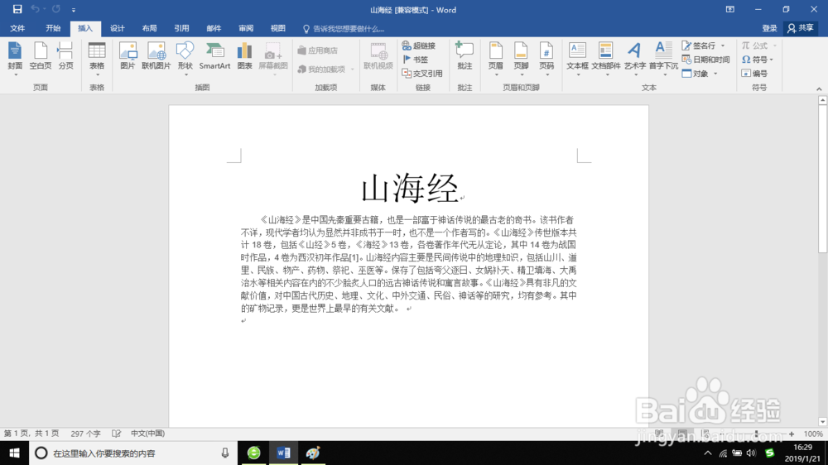This screenshot has height=465, width=828.
Task: Click the word count (297 个字) status
Action: coord(85,434)
